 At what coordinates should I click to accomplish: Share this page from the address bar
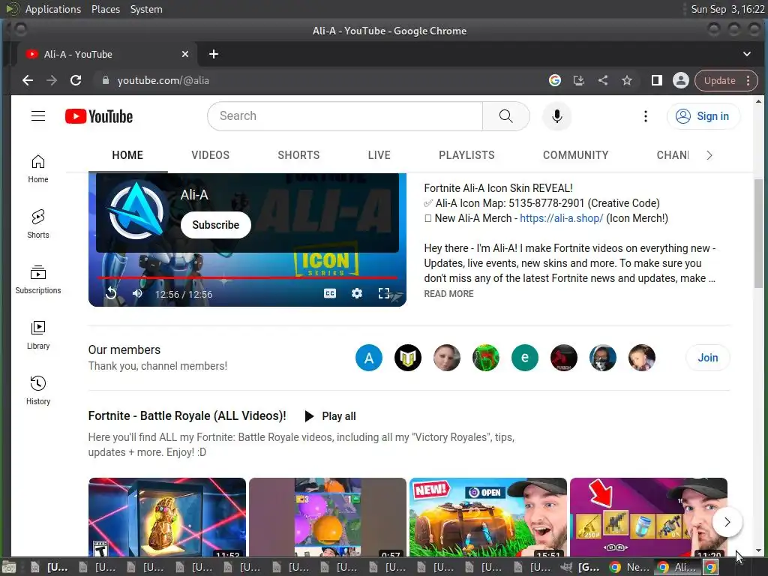pos(603,80)
